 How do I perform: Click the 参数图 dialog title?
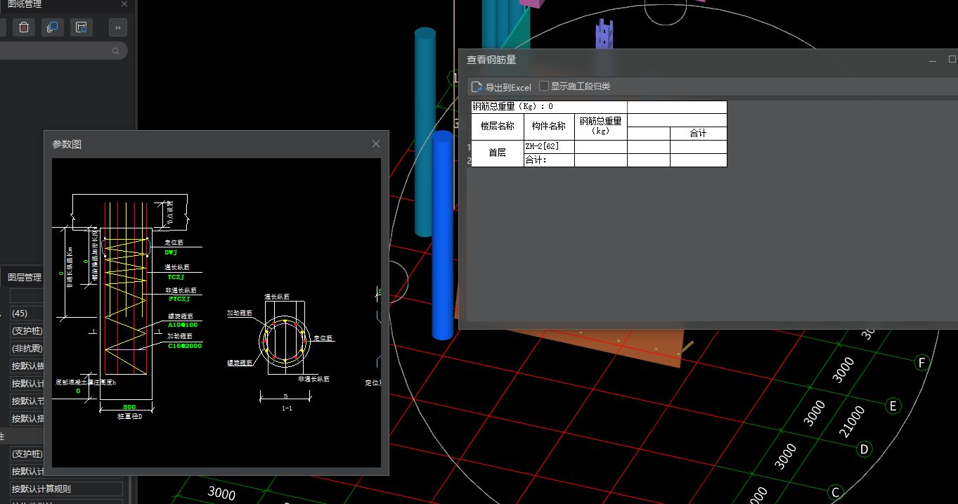pos(67,144)
